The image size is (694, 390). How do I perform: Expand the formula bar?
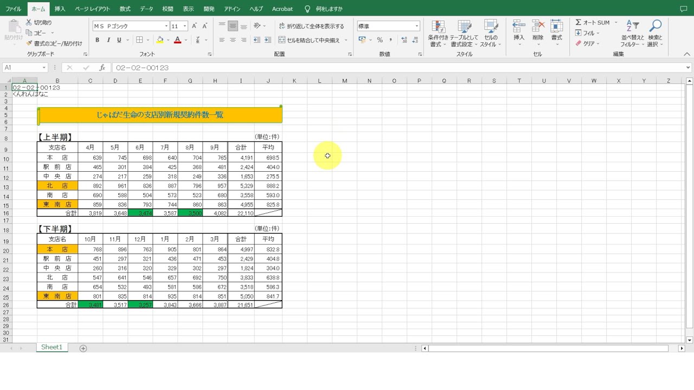tap(689, 68)
